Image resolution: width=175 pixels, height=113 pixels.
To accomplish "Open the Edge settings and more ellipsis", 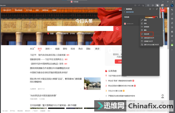I will click(167, 5).
